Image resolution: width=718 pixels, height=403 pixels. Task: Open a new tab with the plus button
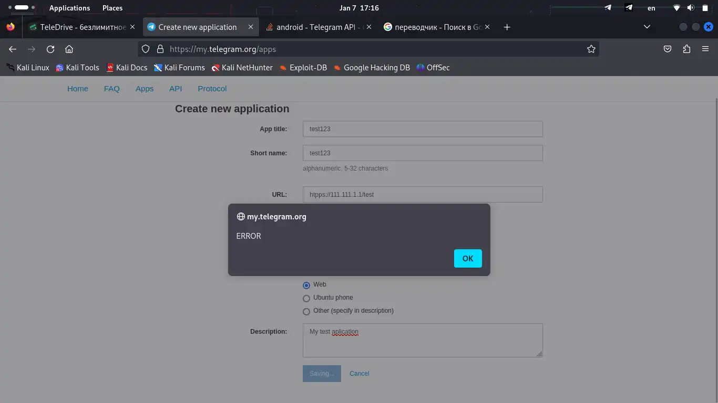point(507,27)
